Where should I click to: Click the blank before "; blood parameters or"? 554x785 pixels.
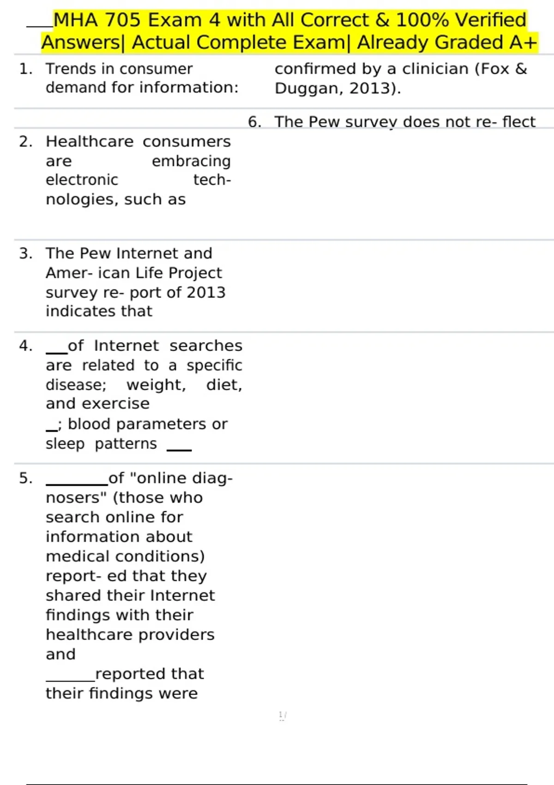pyautogui.click(x=51, y=428)
